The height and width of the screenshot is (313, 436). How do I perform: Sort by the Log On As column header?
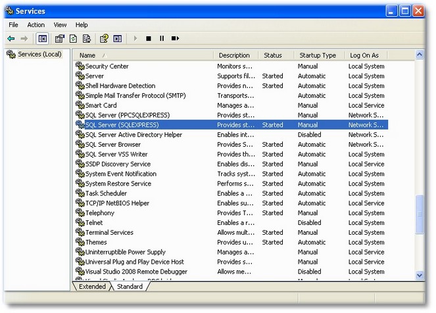(366, 55)
